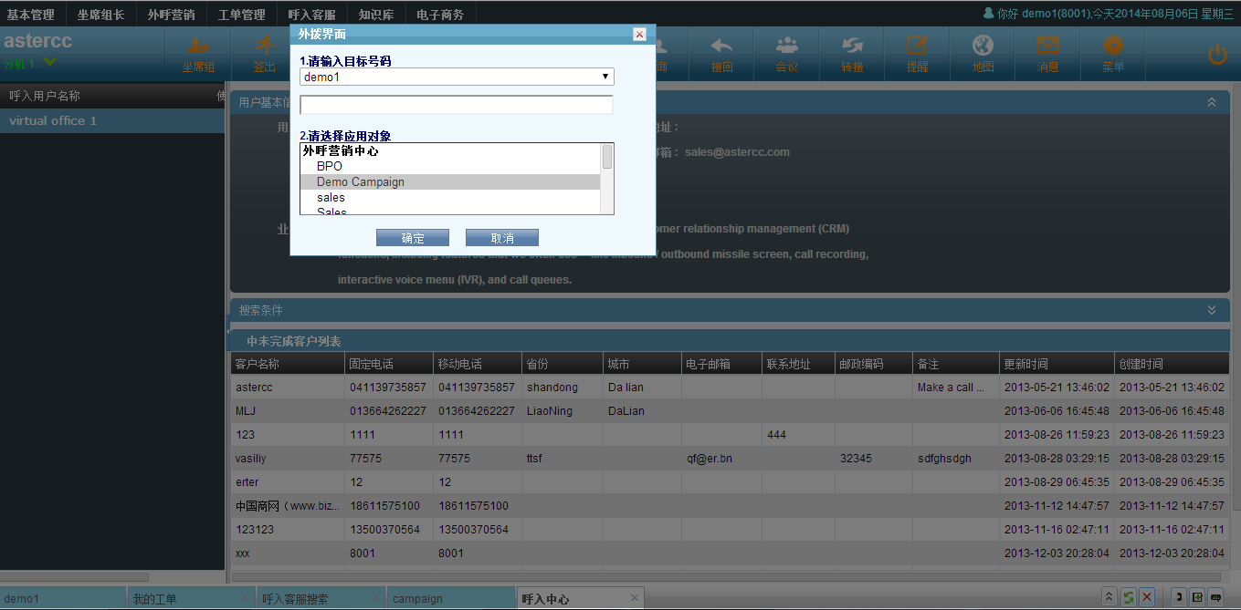
Task: Open the 外呼营销 top menu
Action: [x=171, y=15]
